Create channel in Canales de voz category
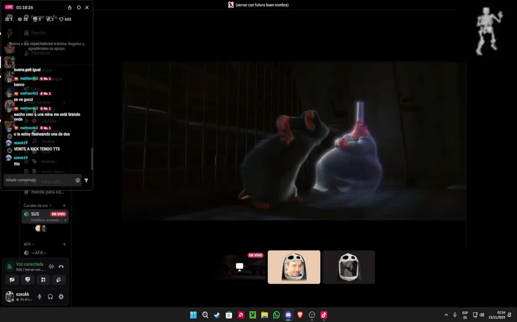Screen dimensions: 517x322 (x=65, y=205)
